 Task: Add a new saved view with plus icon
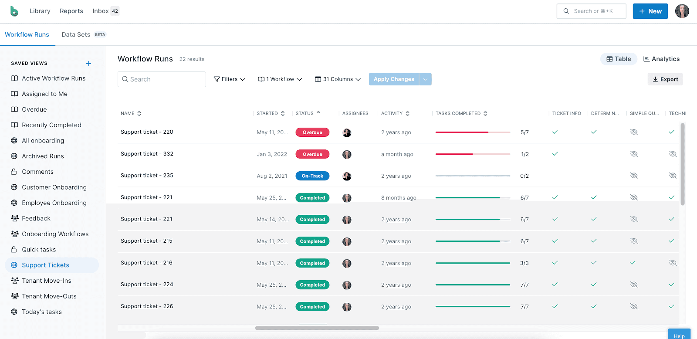(89, 64)
